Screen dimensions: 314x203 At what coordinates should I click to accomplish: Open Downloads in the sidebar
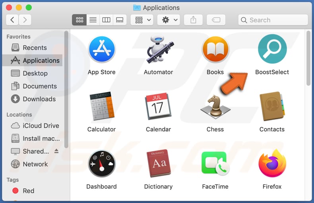click(x=32, y=99)
